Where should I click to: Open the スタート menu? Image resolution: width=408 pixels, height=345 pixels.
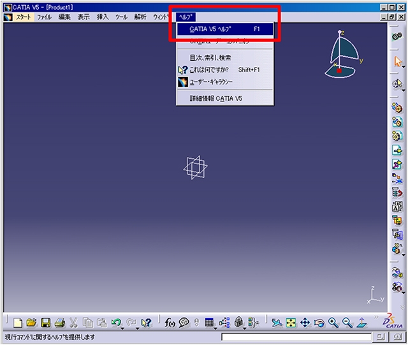coord(24,17)
